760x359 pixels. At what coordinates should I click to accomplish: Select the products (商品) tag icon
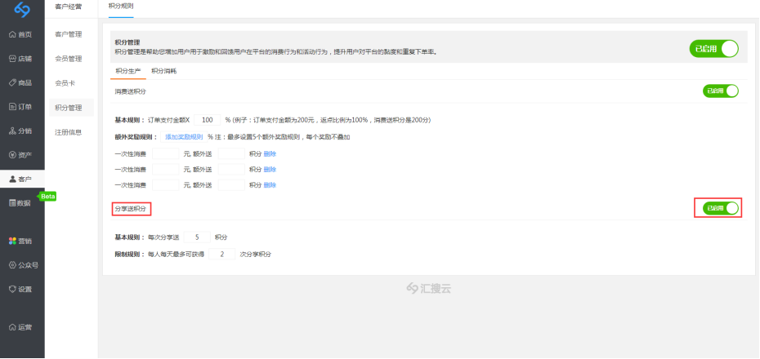click(x=12, y=82)
